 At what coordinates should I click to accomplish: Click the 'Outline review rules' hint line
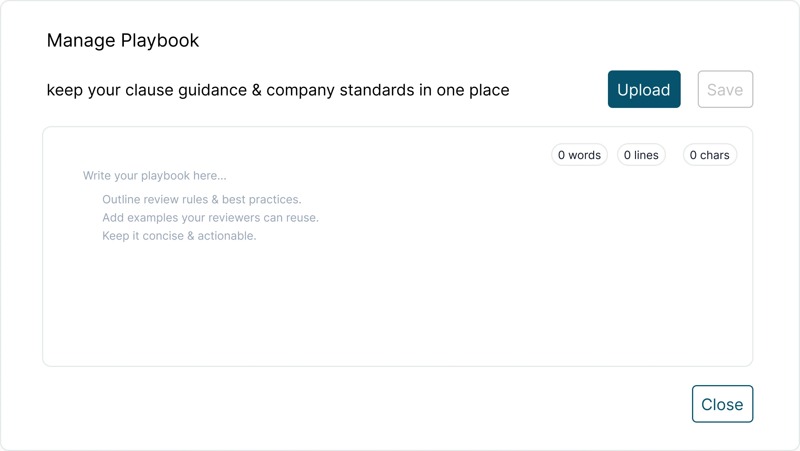point(202,200)
